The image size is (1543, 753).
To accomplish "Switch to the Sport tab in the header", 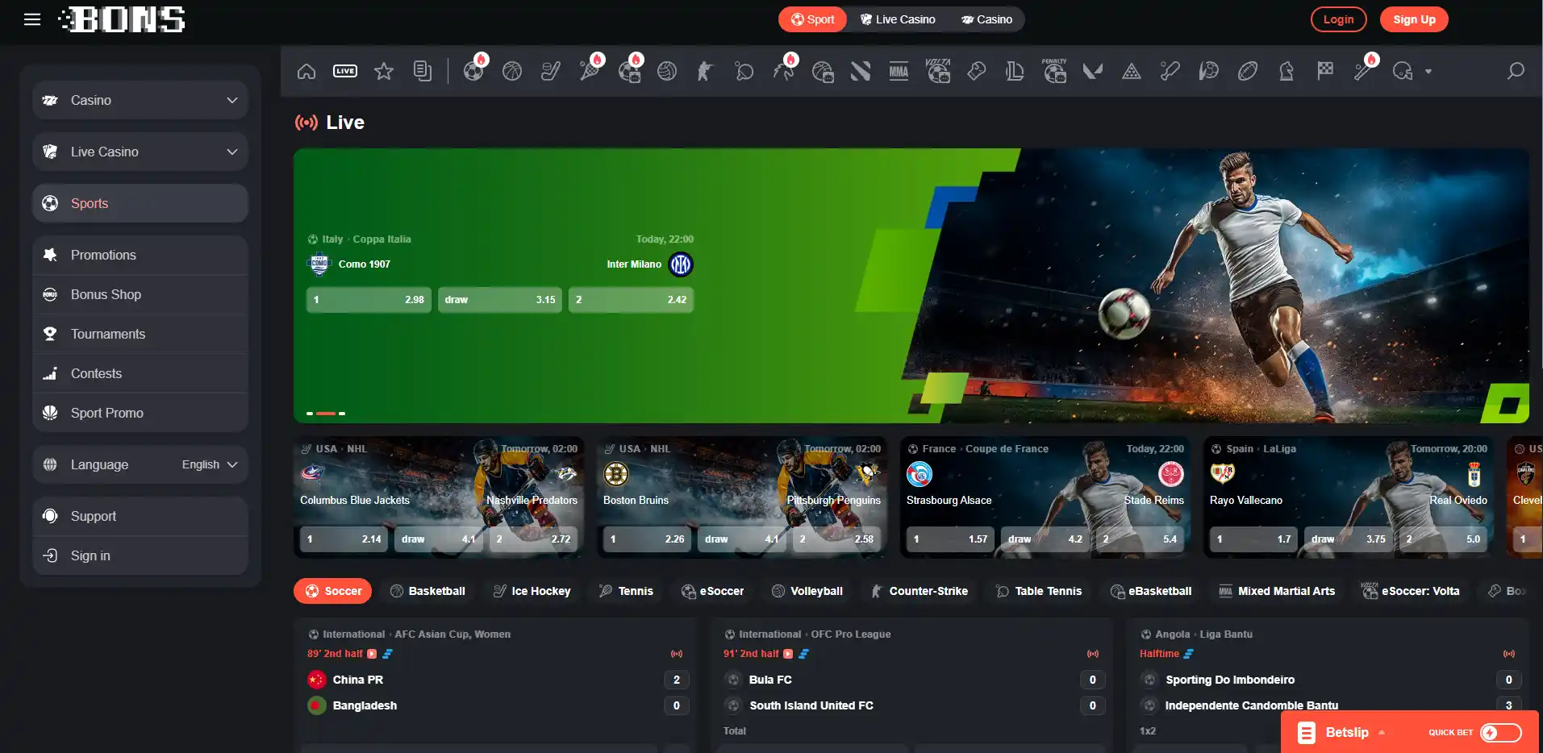I will (x=812, y=19).
